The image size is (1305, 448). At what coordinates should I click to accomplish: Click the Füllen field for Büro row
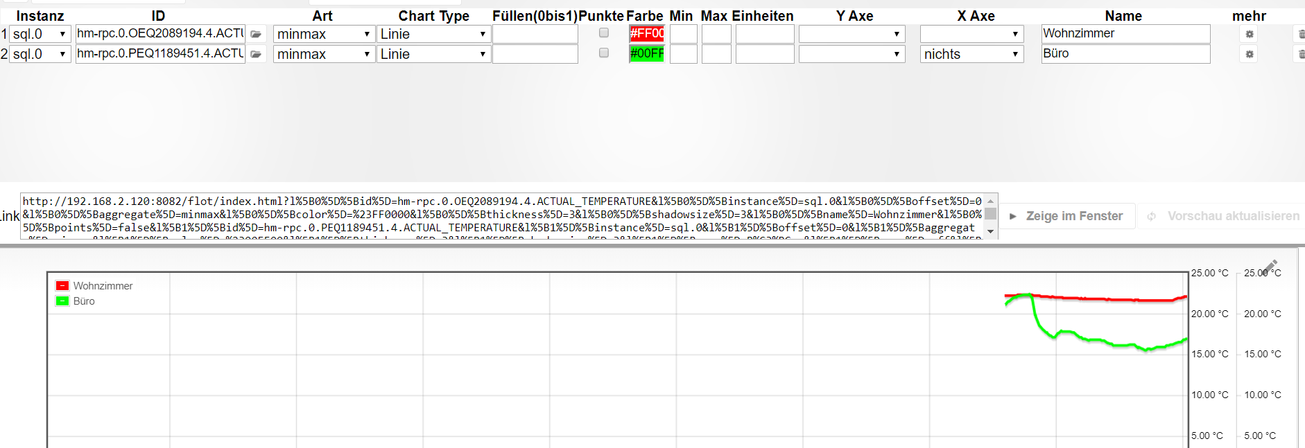click(x=535, y=54)
